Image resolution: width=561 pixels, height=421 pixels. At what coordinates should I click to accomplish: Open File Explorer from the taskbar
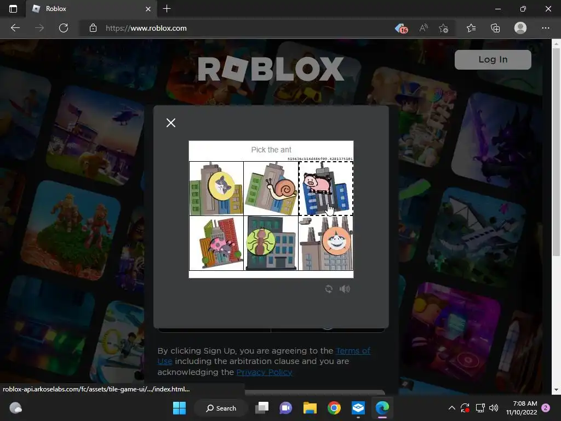tap(310, 408)
